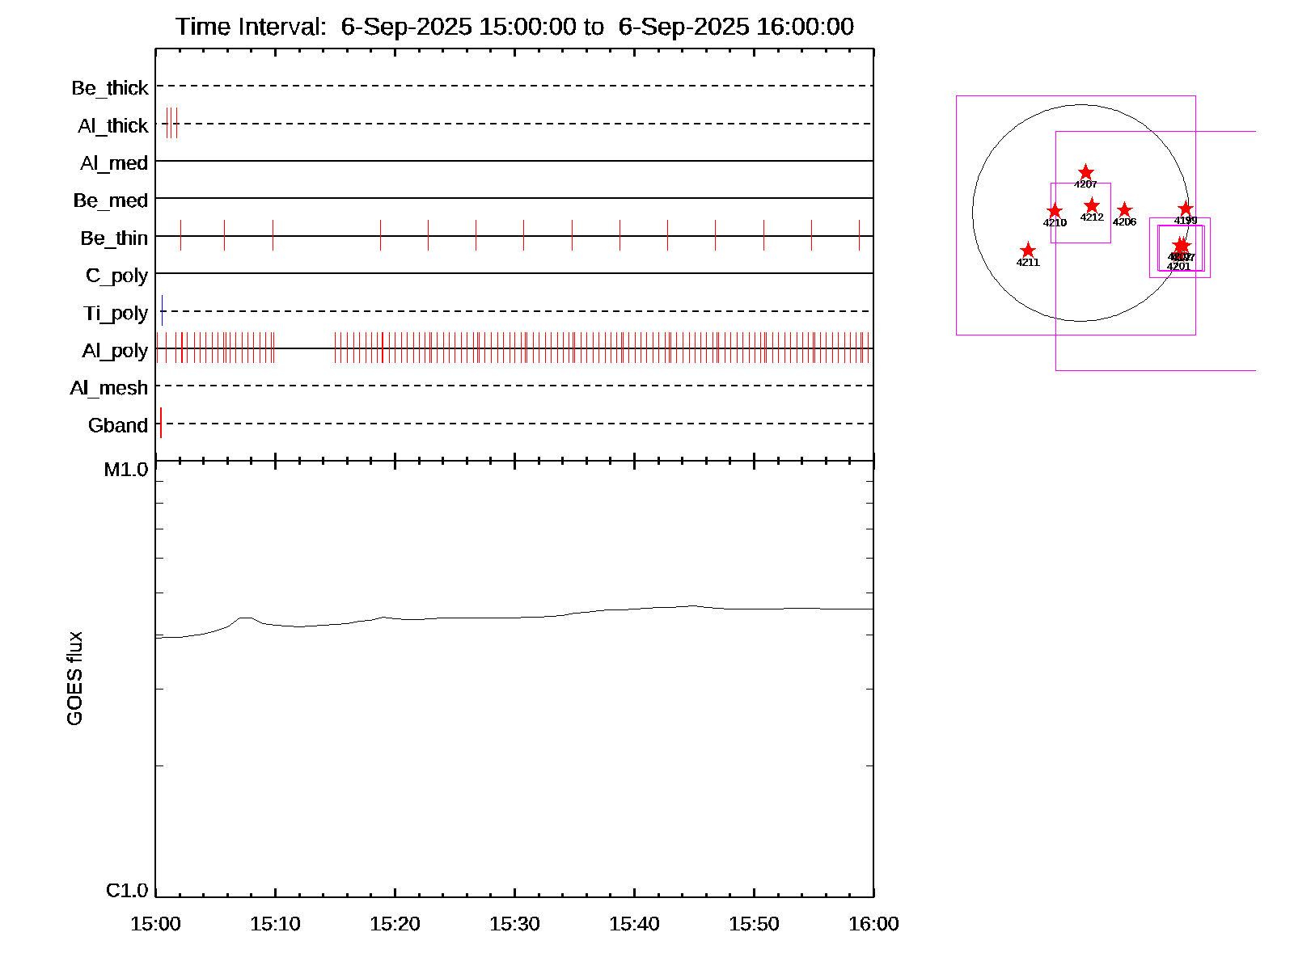Image resolution: width=1294 pixels, height=970 pixels.
Task: Click the blue Ti_poly exposure marker
Action: click(162, 310)
